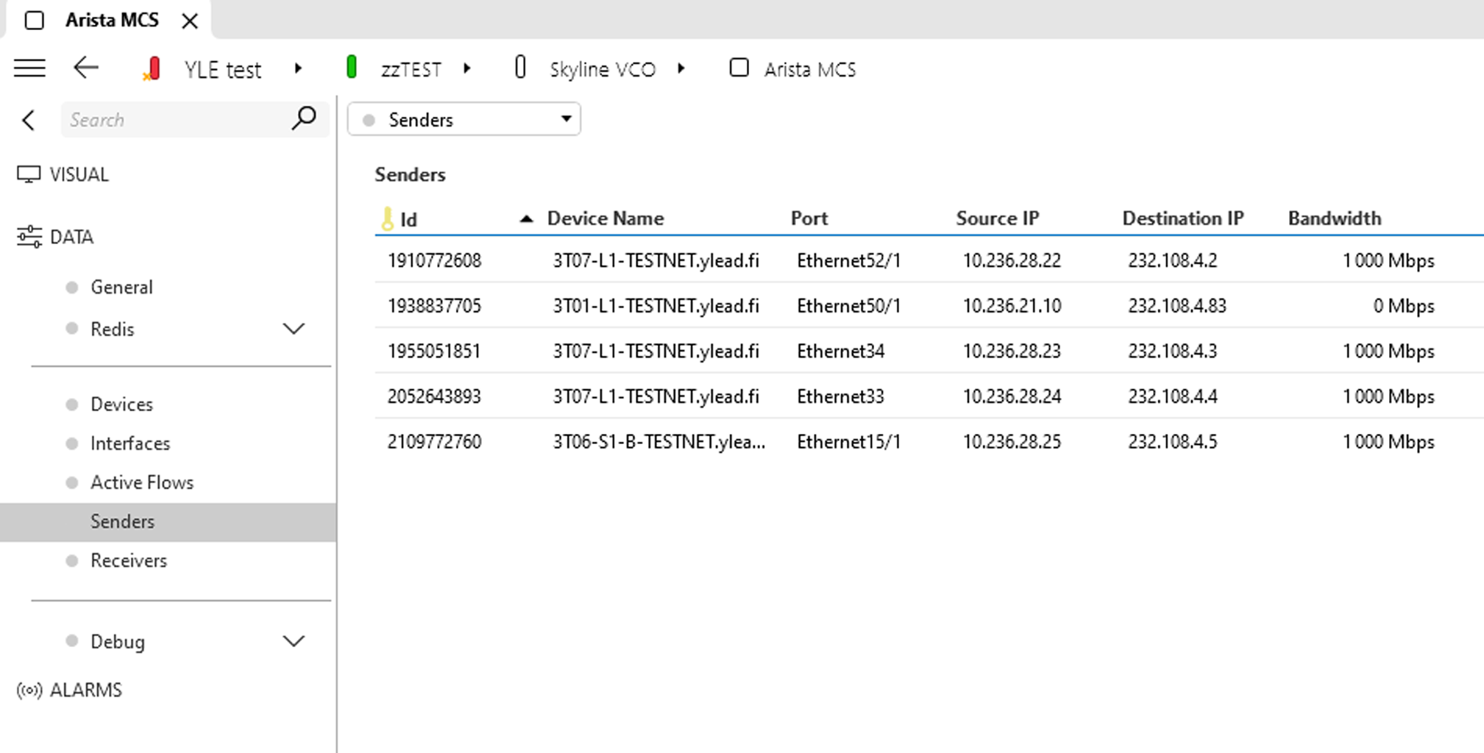The image size is (1484, 753).
Task: Select the Senders page in sidebar
Action: [168, 521]
